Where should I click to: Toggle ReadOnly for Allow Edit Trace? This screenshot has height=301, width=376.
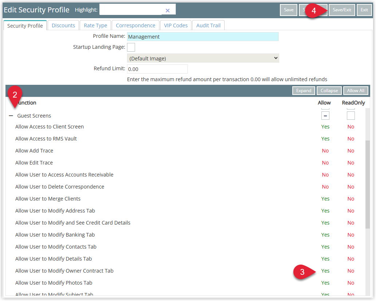click(x=351, y=163)
